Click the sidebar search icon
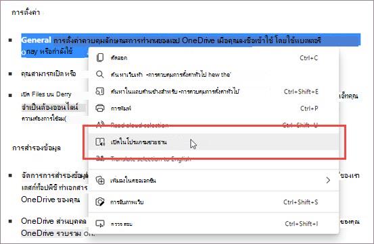 (100, 91)
